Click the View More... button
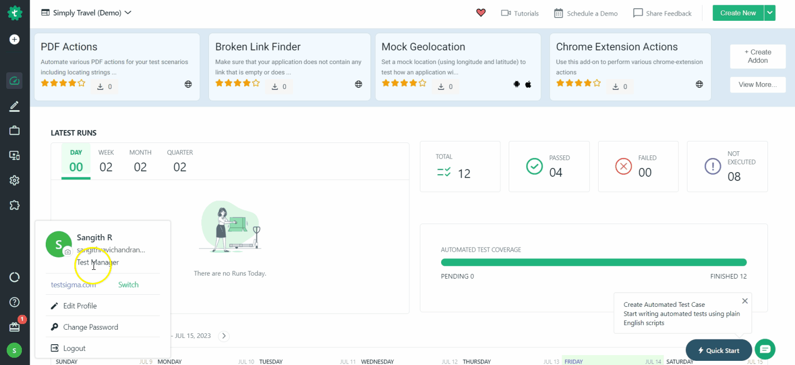The image size is (795, 365). pos(758,85)
